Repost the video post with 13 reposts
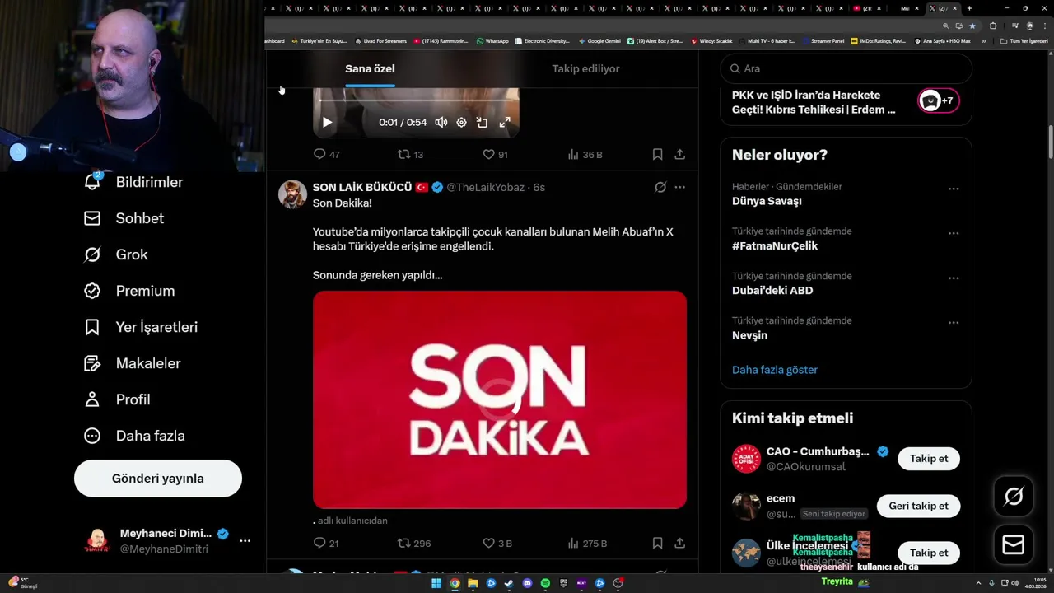Image resolution: width=1054 pixels, height=593 pixels. click(403, 154)
